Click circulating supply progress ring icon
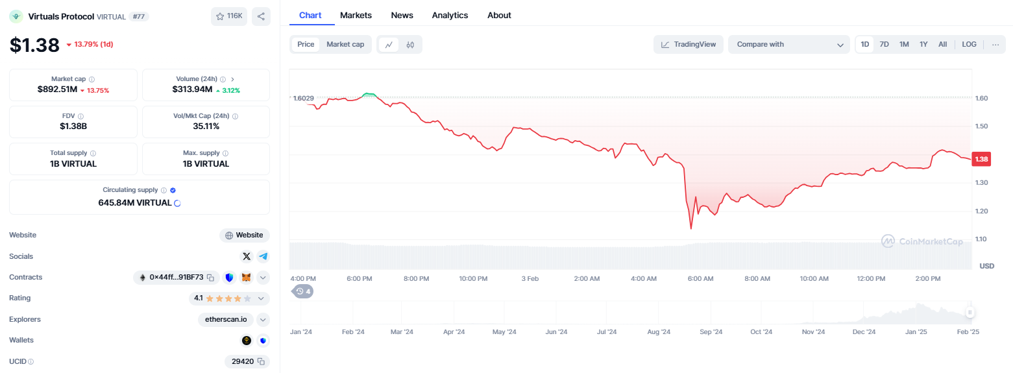The width and height of the screenshot is (1013, 373). tap(177, 203)
